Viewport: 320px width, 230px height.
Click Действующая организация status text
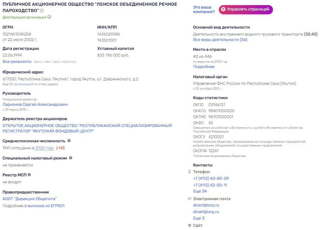pyautogui.click(x=24, y=17)
